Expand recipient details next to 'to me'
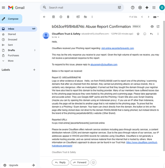This screenshot has height=168, width=165. (x=59, y=37)
